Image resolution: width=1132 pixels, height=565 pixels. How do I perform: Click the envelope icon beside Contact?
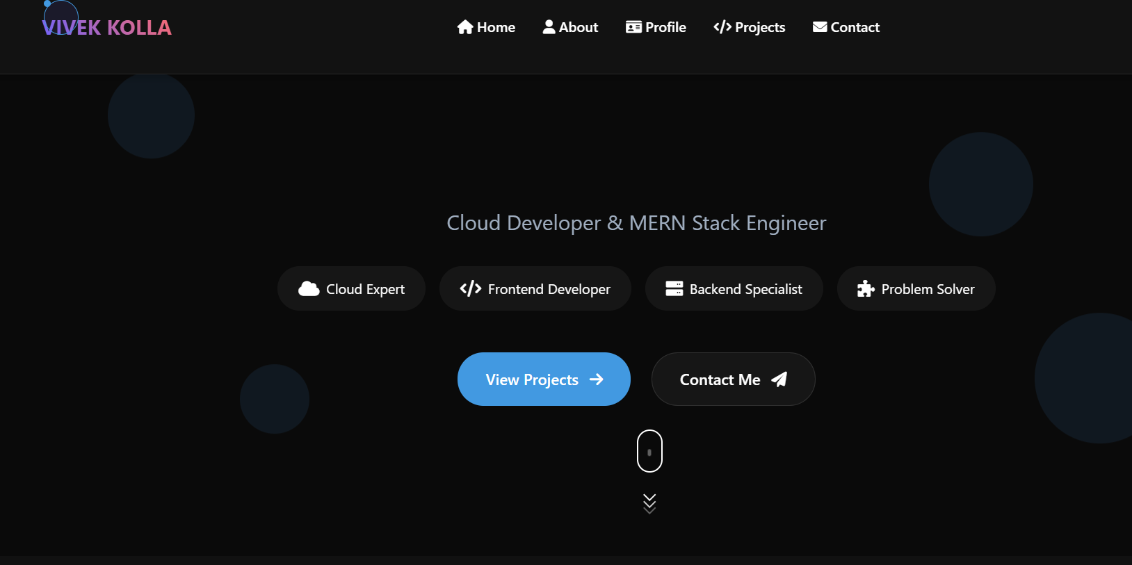[820, 26]
